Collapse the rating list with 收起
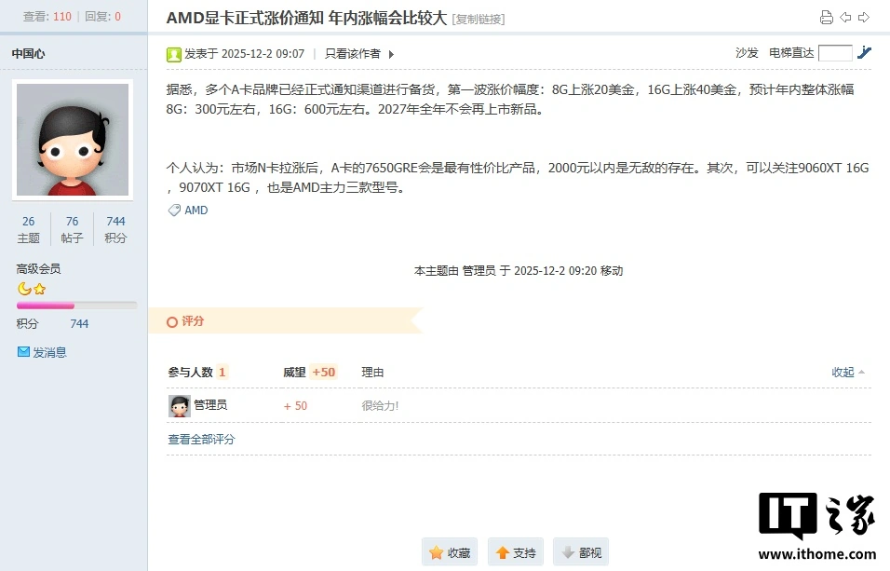The width and height of the screenshot is (890, 571). tap(847, 372)
